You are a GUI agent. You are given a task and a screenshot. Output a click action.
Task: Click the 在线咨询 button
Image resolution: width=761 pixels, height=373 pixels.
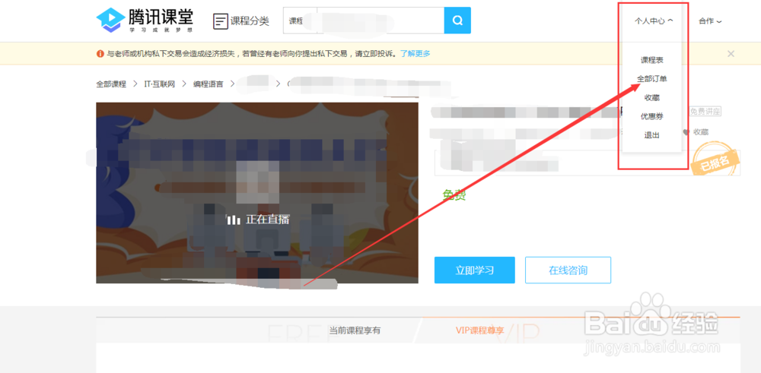click(x=568, y=270)
